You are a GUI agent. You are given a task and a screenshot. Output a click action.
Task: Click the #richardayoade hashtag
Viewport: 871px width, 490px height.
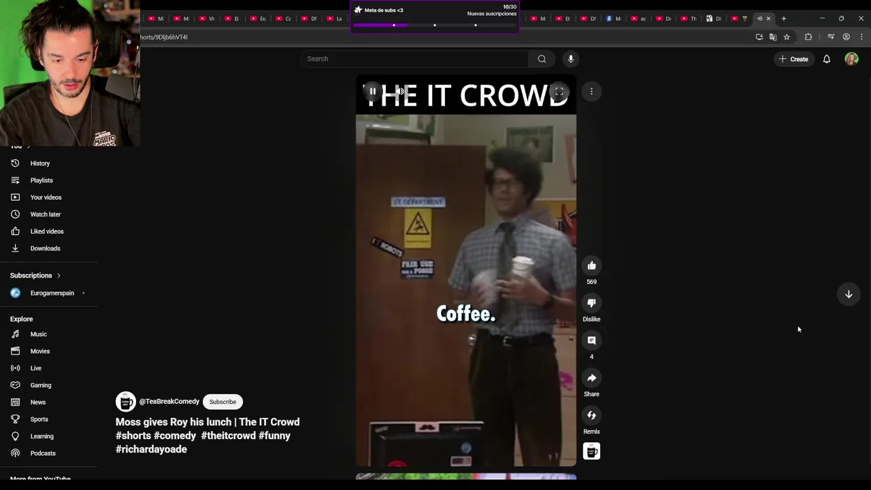click(151, 449)
